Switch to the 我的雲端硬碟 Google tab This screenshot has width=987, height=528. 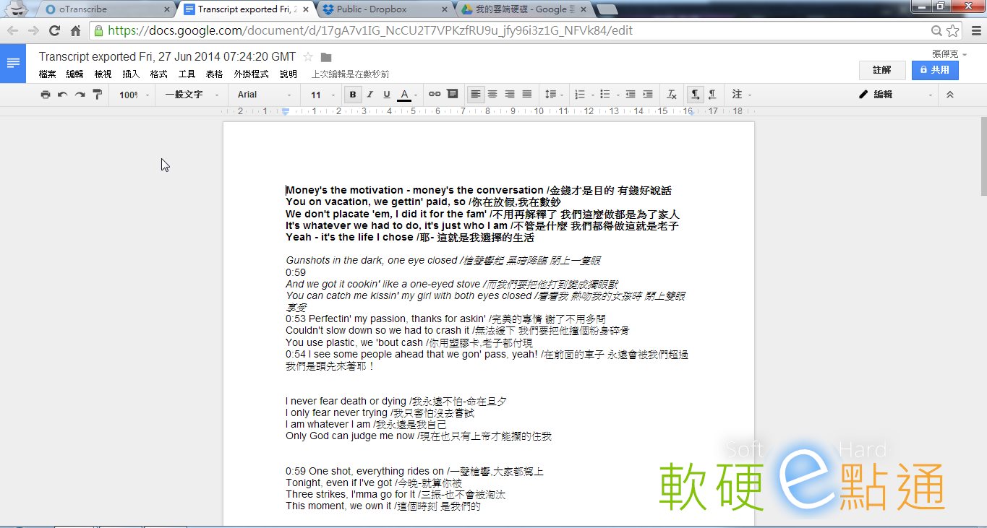pos(525,9)
